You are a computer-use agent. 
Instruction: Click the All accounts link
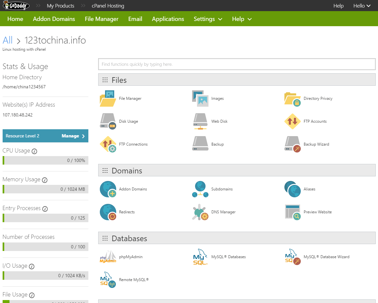click(x=8, y=40)
